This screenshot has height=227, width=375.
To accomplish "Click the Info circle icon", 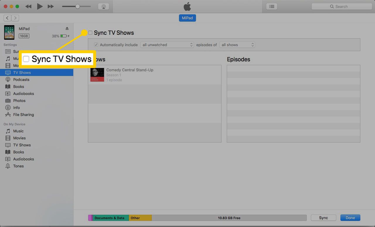I will (x=8, y=108).
